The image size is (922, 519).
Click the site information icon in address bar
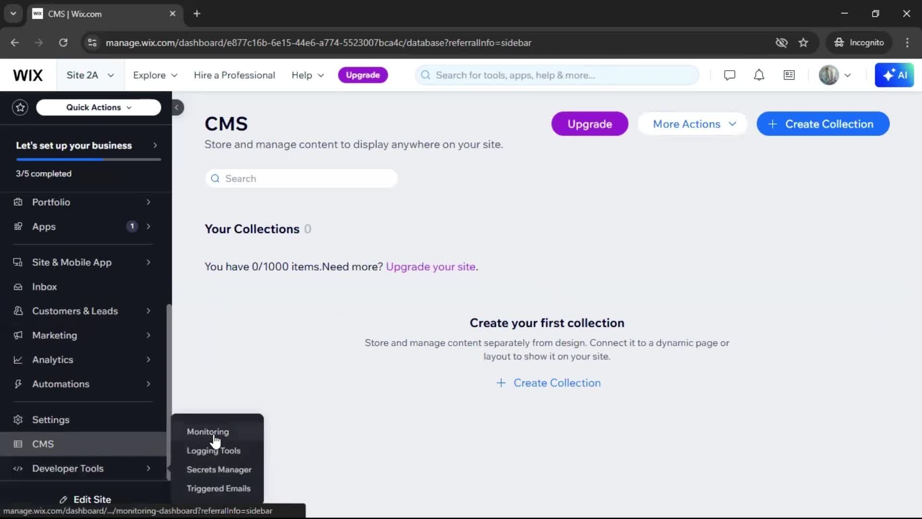tap(92, 43)
